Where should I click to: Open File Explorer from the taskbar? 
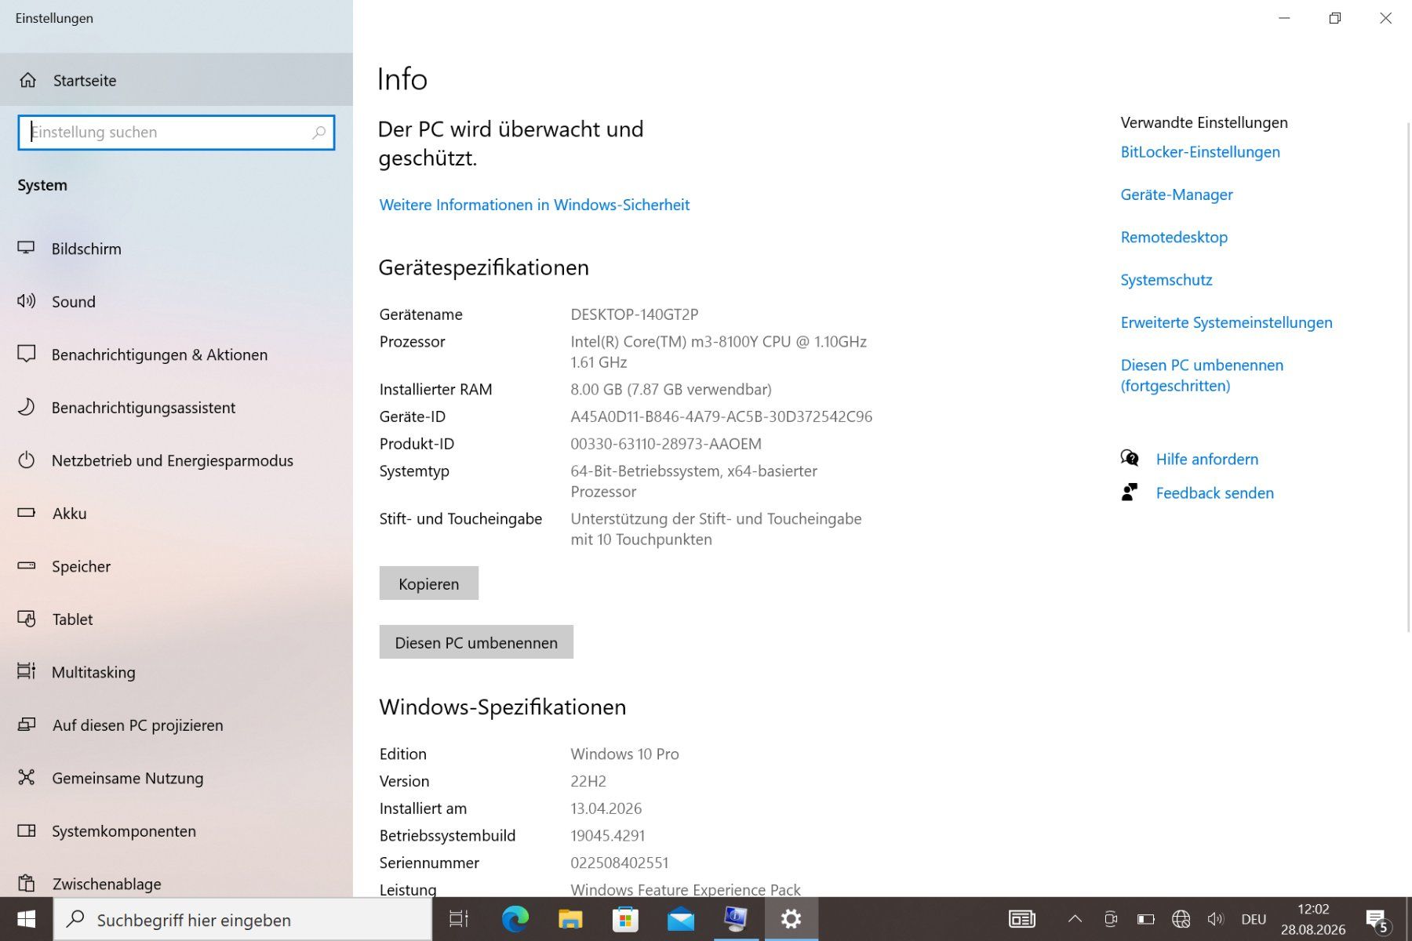(x=570, y=919)
